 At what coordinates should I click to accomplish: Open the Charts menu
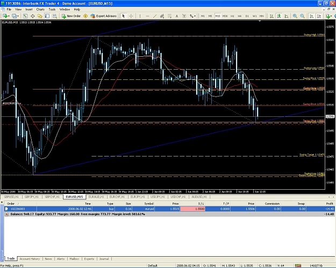click(x=40, y=10)
